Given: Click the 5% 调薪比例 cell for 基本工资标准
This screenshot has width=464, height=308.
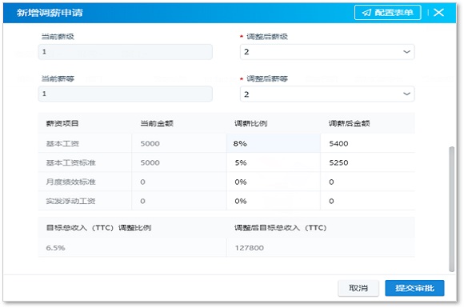Looking at the screenshot, I should pyautogui.click(x=274, y=162).
